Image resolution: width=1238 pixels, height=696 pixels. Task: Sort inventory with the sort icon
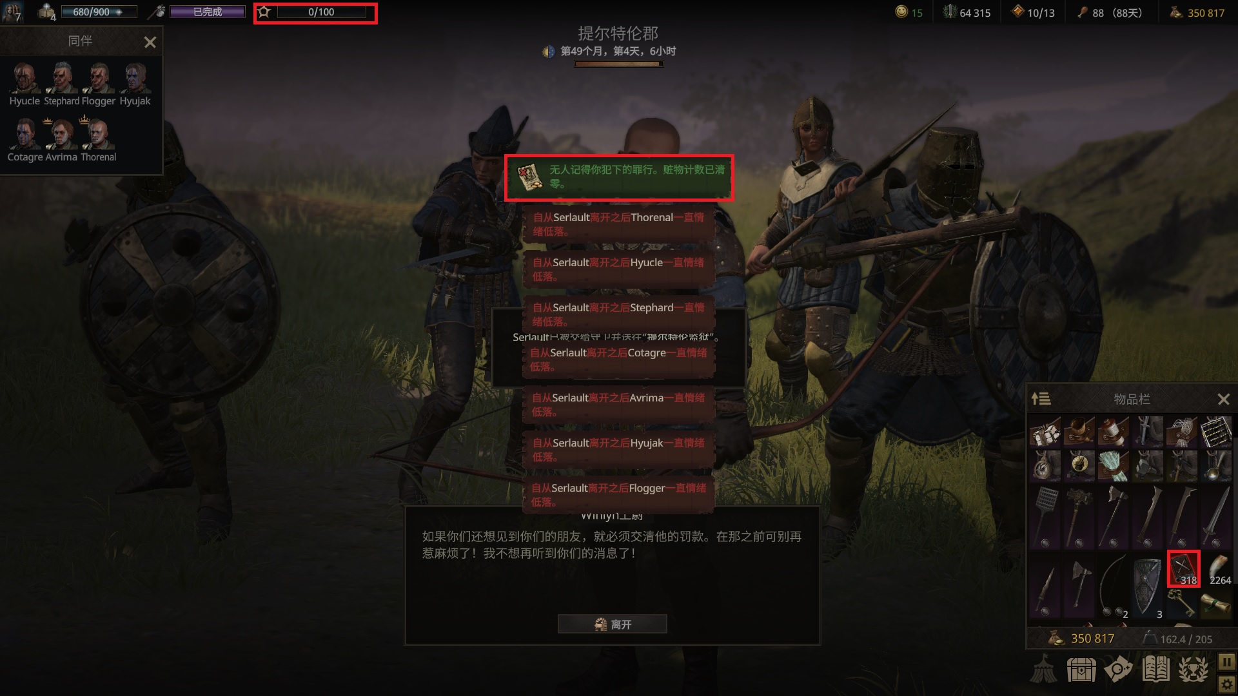click(1041, 399)
